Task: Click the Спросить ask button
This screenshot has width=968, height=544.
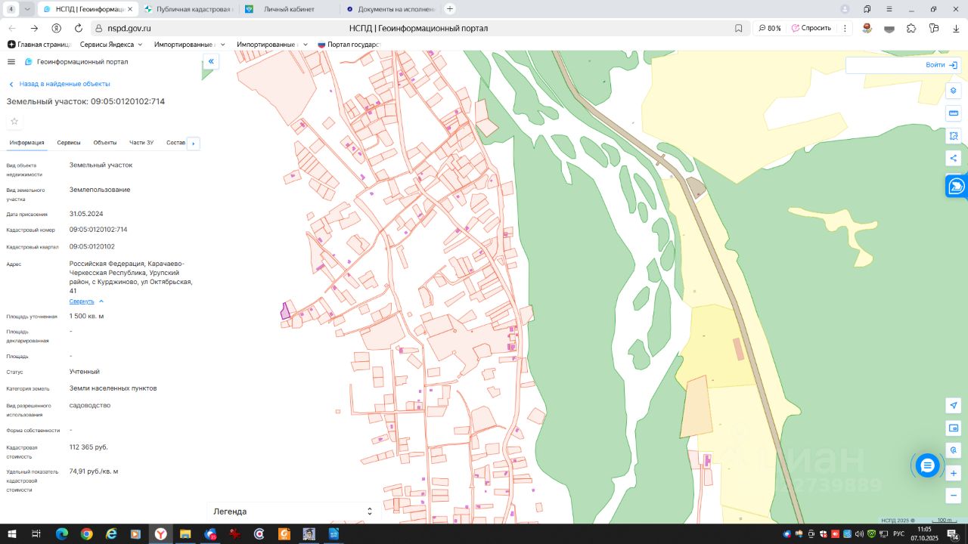Action: point(811,28)
